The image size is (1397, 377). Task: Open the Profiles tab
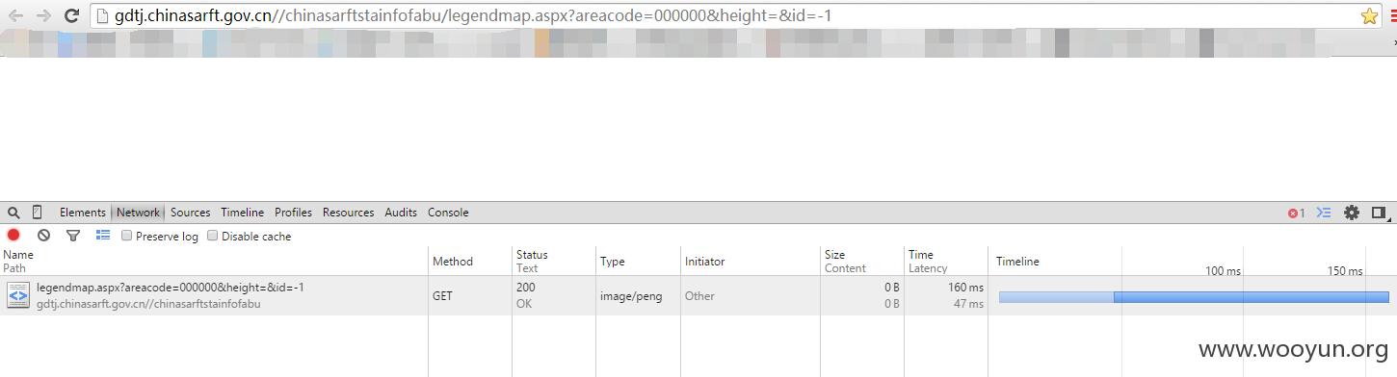293,213
